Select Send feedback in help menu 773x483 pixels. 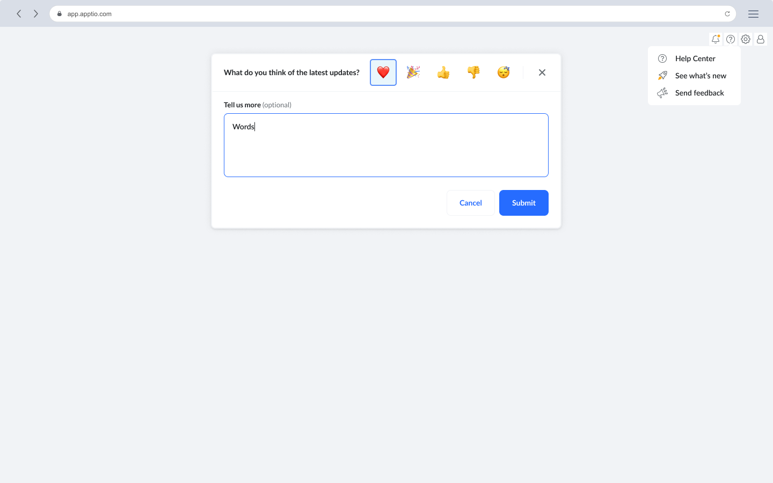(699, 93)
